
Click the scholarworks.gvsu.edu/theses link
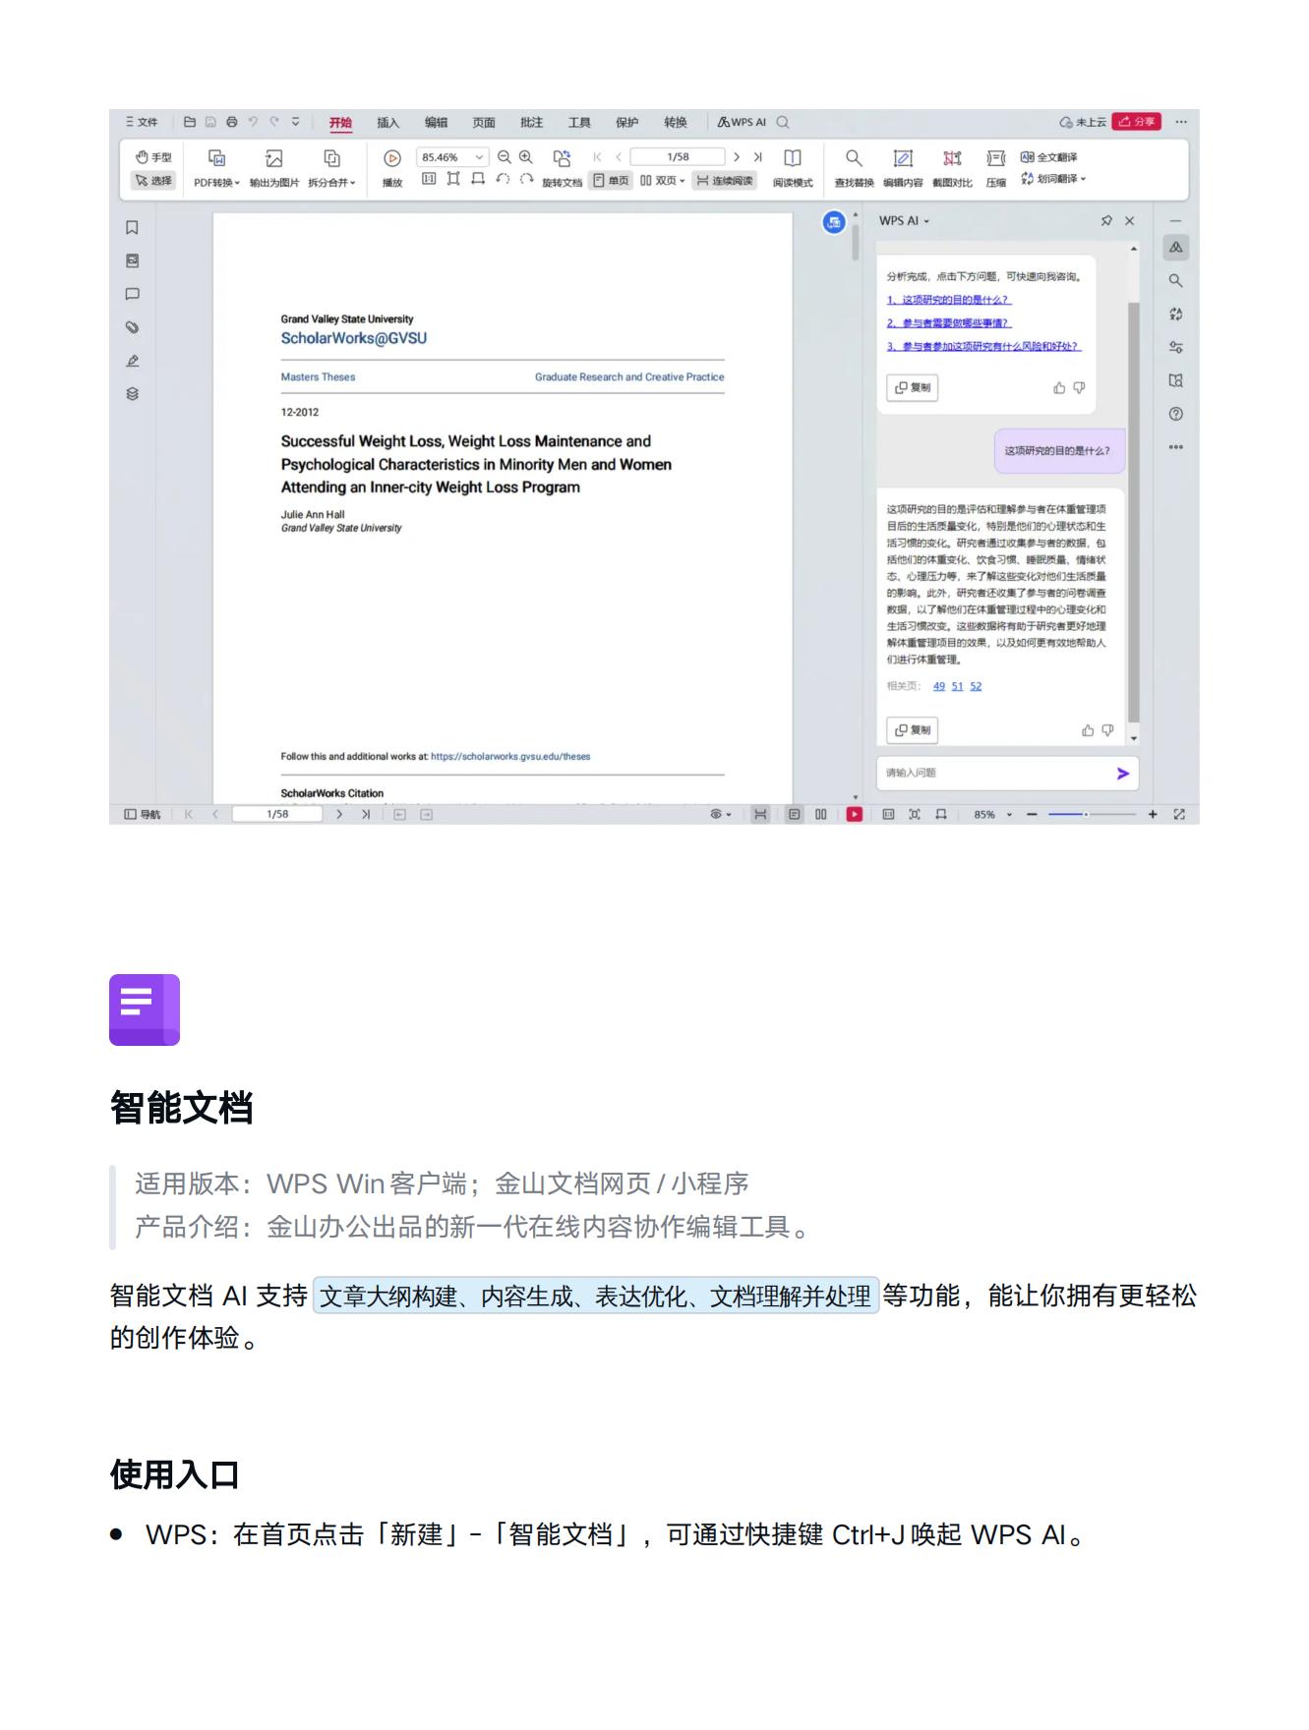click(510, 757)
